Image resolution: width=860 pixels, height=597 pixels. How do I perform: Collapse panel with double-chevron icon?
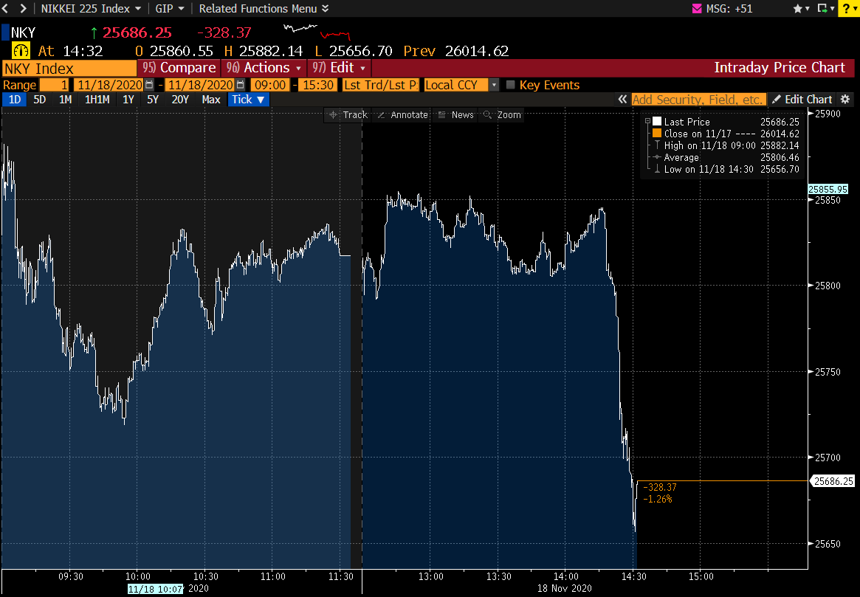point(623,99)
